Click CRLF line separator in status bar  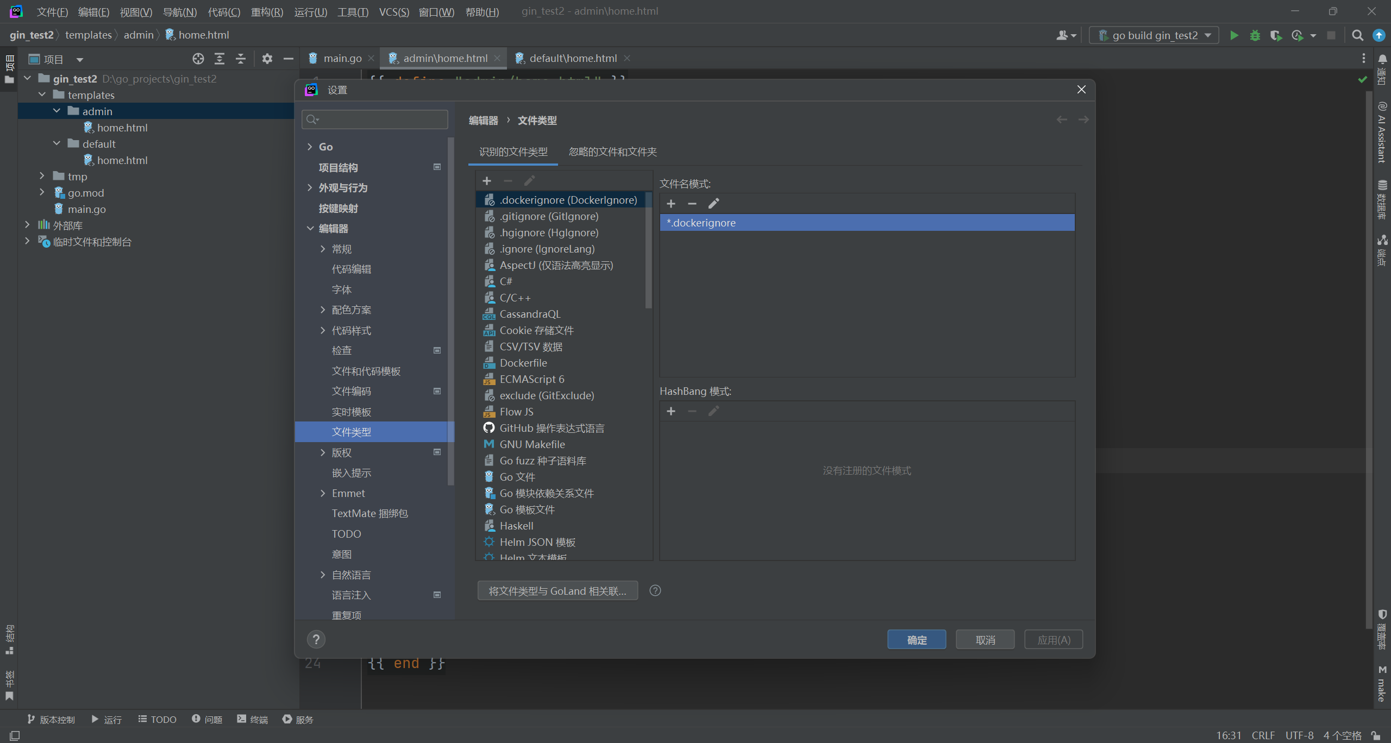click(1263, 735)
